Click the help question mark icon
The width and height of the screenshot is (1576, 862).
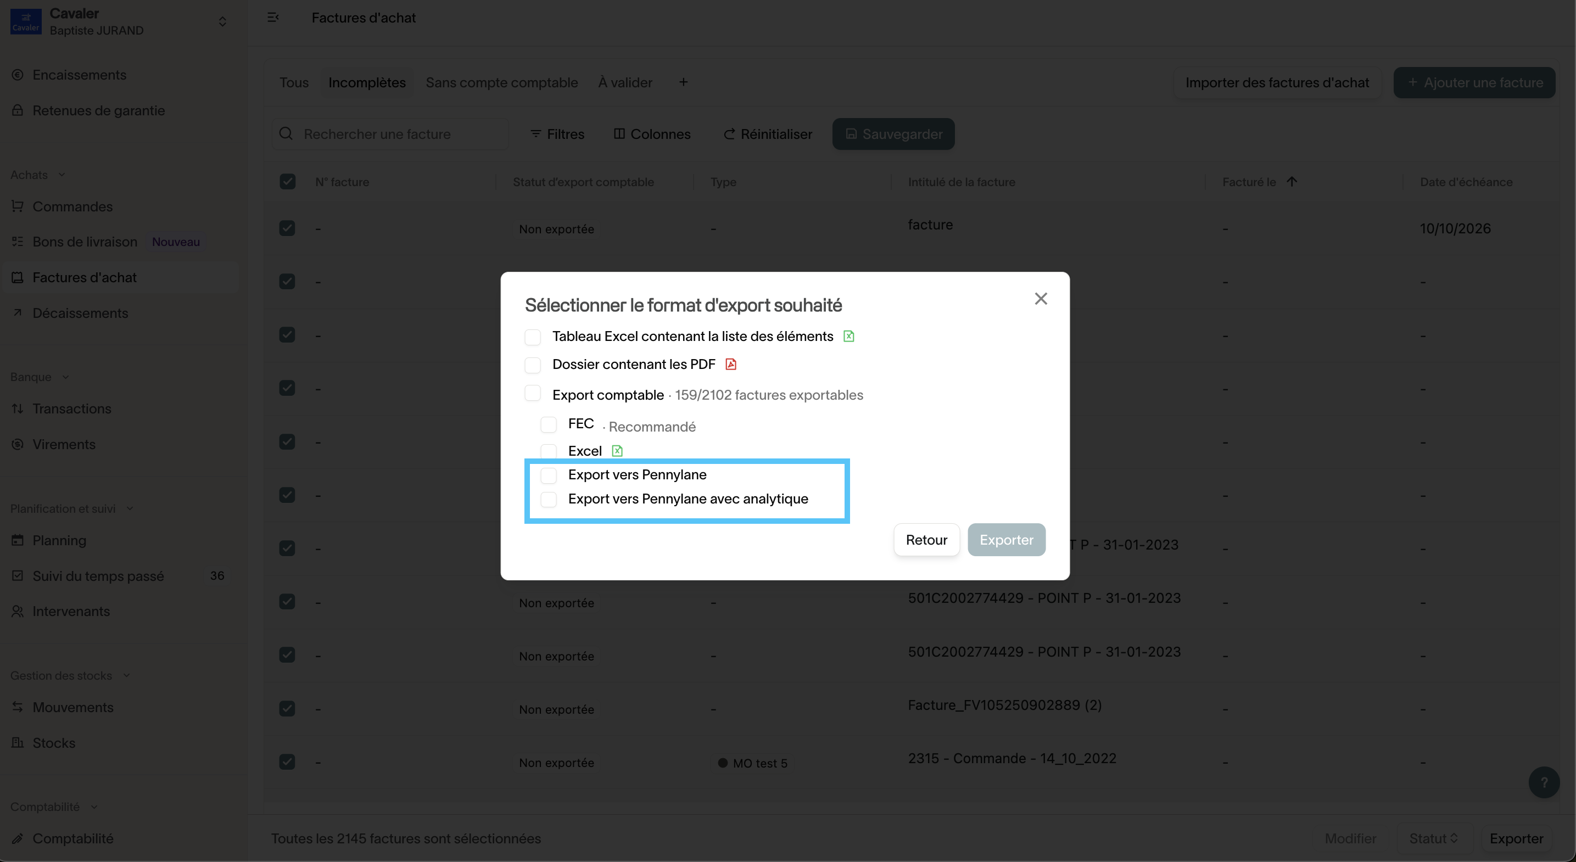pyautogui.click(x=1544, y=782)
